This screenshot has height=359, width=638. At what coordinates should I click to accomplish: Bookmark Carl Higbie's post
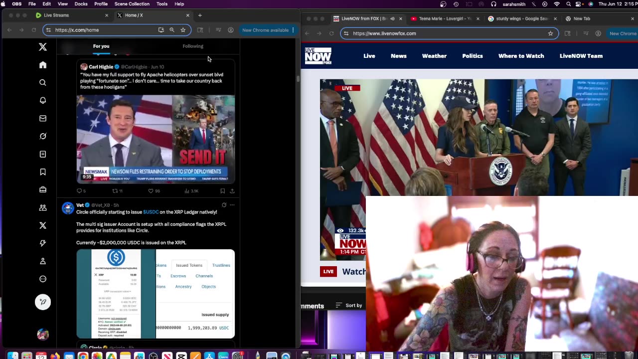[223, 191]
